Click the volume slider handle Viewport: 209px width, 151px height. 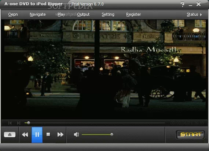click(112, 135)
